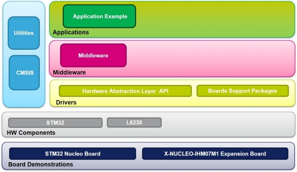The height and width of the screenshot is (172, 297).
Task: Click light-blue panel area above Utilities
Action: pyautogui.click(x=24, y=9)
